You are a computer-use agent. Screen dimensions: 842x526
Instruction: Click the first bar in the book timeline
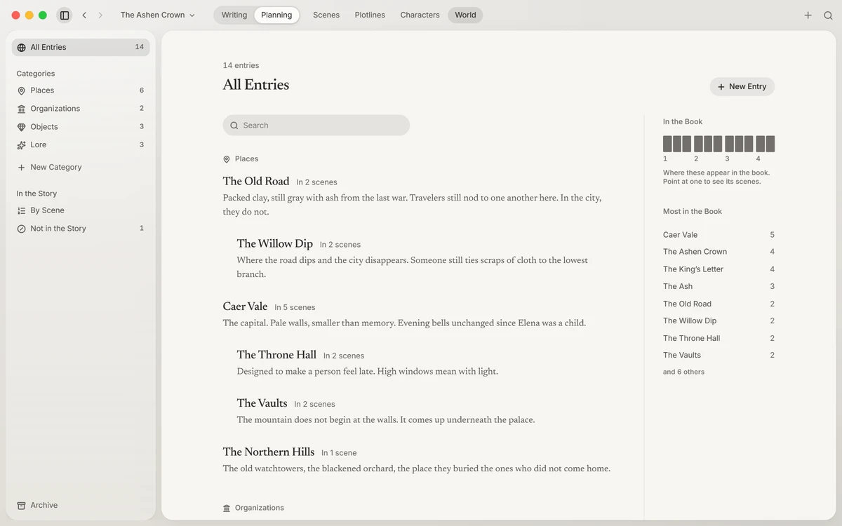667,144
